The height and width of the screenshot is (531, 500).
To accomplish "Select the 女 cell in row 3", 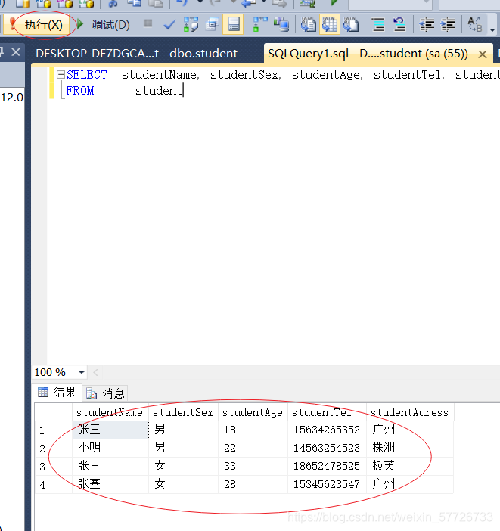I will coord(183,466).
